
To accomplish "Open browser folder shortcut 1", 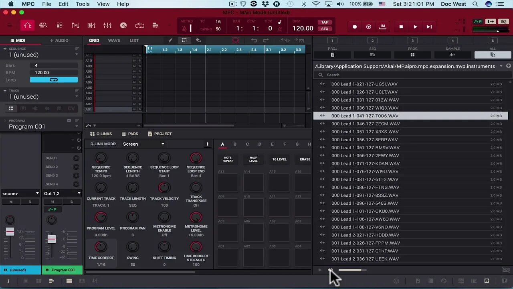I will coord(332,40).
